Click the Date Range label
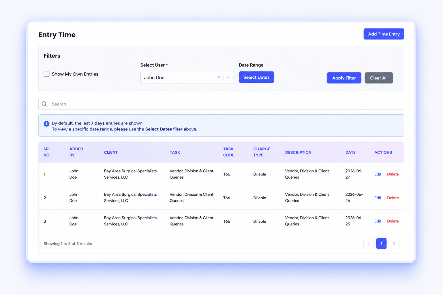Screen dimensions: 443x295 pyautogui.click(x=251, y=65)
